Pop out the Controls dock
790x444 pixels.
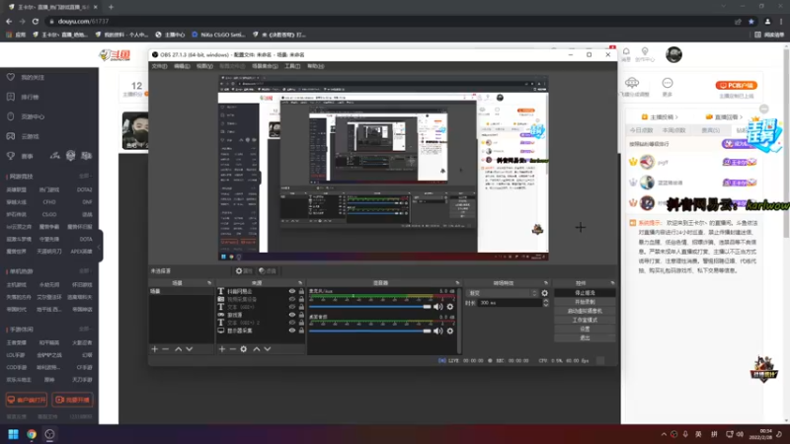click(612, 283)
